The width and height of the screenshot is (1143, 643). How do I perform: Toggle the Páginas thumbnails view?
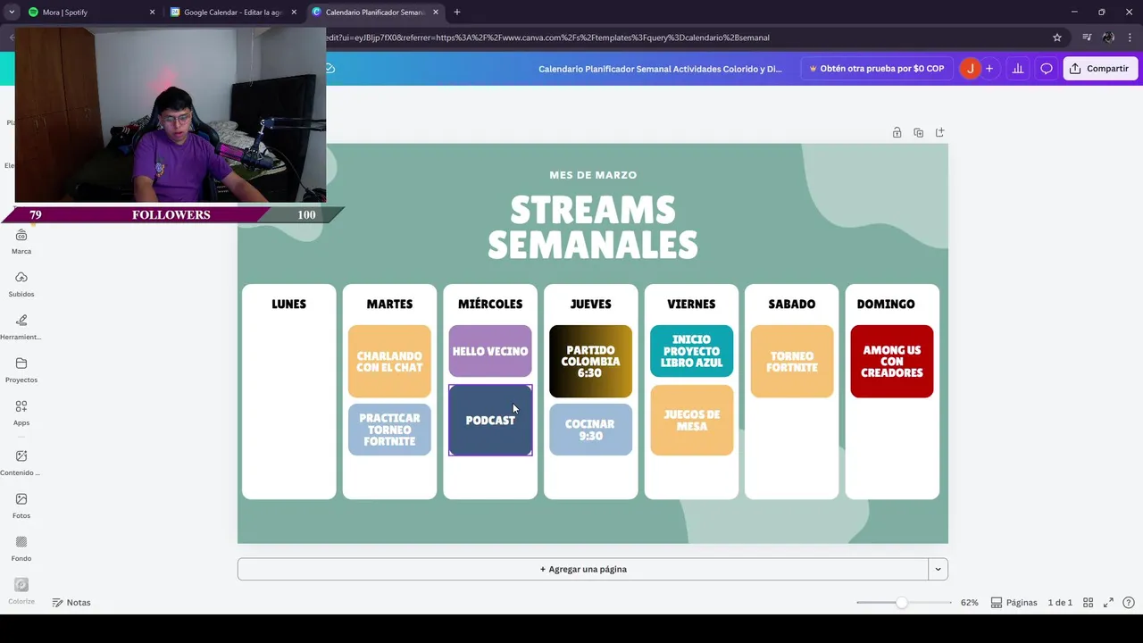[1014, 603]
